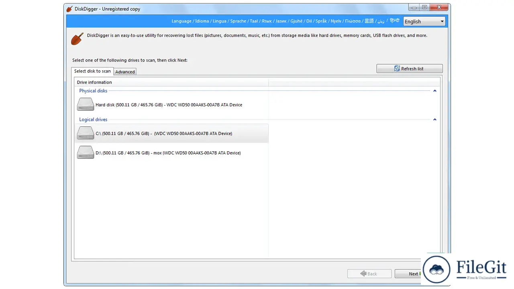This screenshot has height=289, width=514.
Task: Collapse the Logical drives group
Action: point(434,120)
